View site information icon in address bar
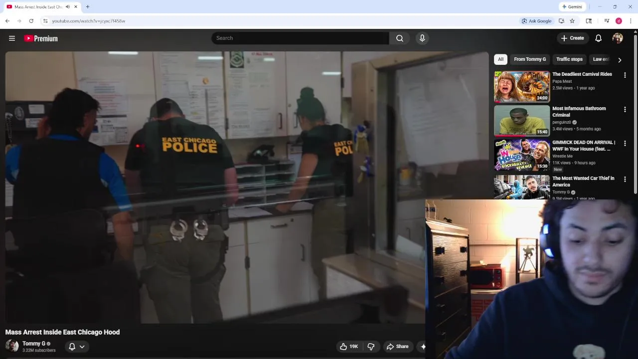 coord(45,21)
